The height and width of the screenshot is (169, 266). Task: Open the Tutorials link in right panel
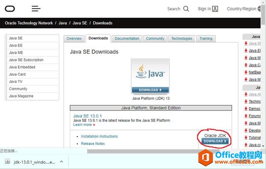[255, 137]
